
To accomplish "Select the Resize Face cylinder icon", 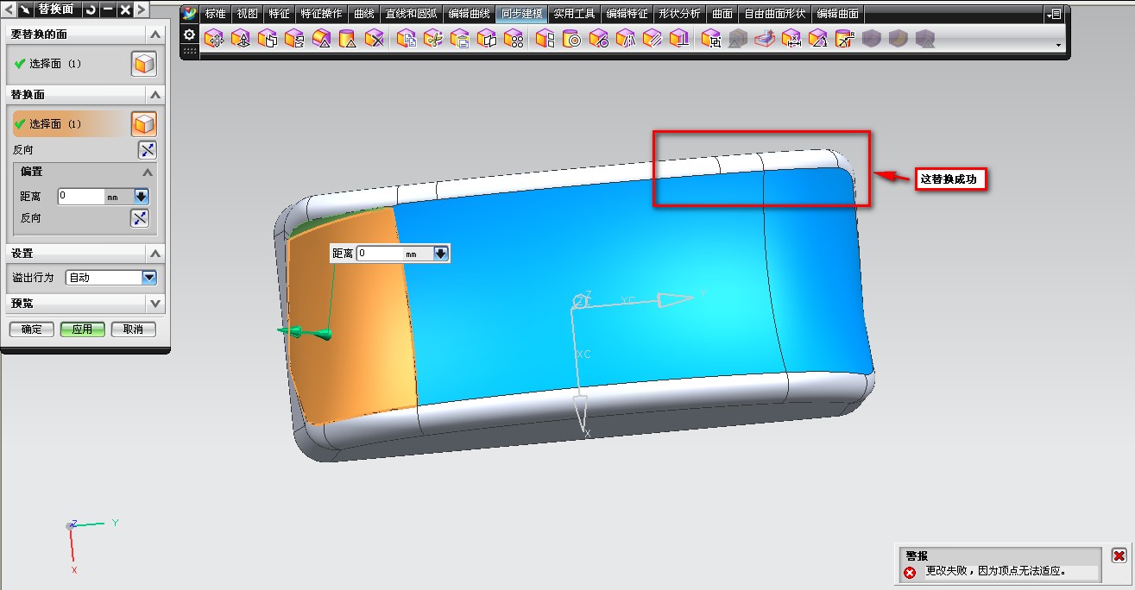I will [348, 38].
